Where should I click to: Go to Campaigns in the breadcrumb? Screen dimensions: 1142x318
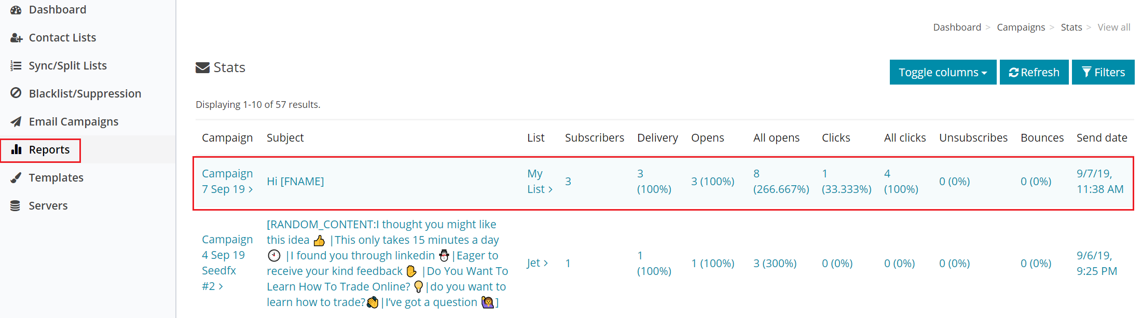point(1021,27)
